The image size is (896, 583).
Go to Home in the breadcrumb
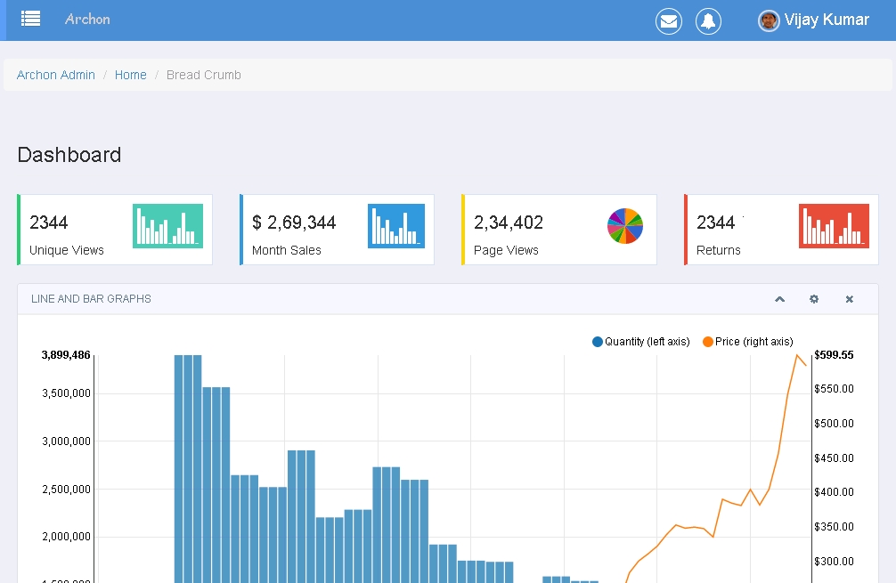130,75
